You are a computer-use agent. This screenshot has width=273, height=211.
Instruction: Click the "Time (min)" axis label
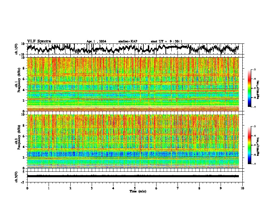point(138,191)
